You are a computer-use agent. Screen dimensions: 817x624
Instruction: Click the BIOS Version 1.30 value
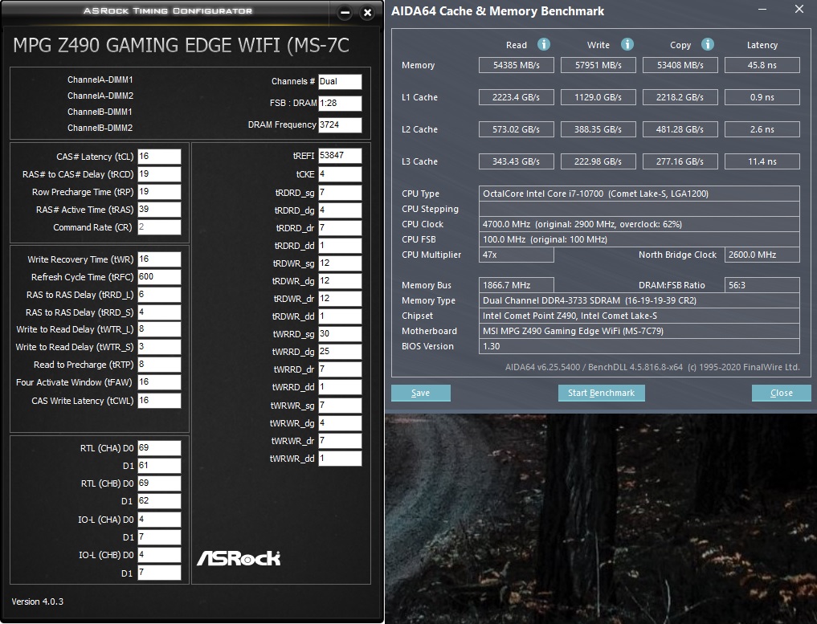click(x=639, y=346)
